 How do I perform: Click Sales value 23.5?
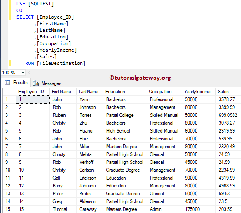(228, 201)
